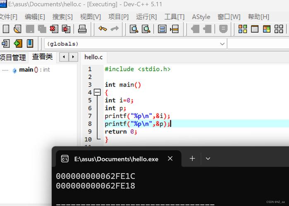Click console output 000000000062FE1C

point(96,176)
